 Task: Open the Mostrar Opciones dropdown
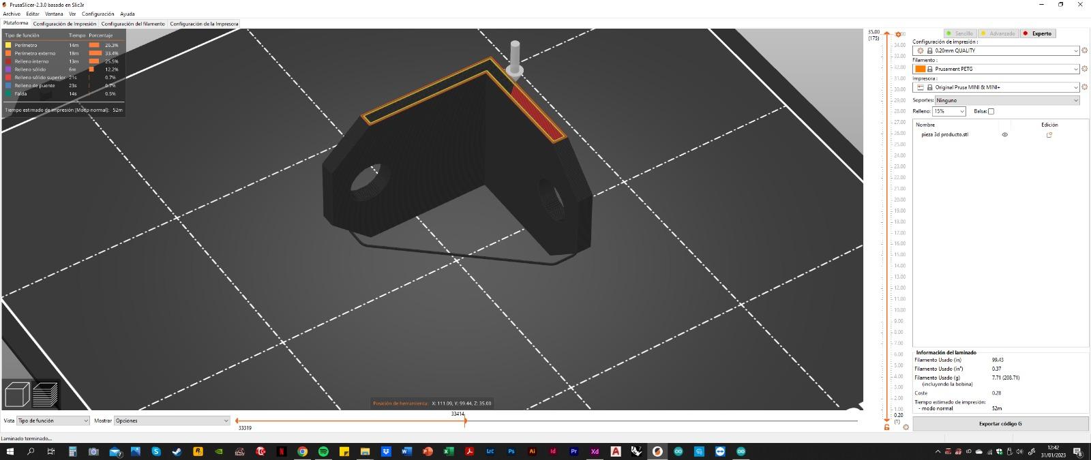point(172,420)
